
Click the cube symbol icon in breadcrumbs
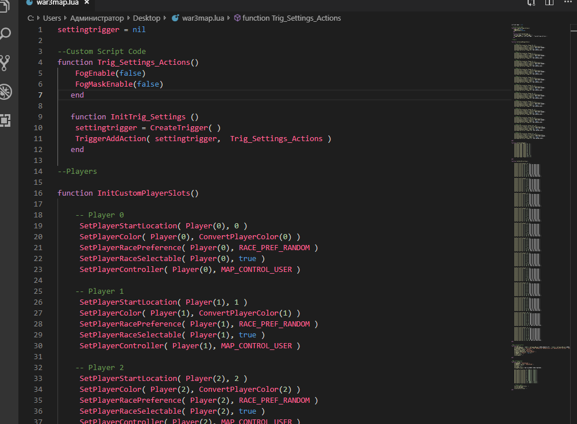coord(237,18)
